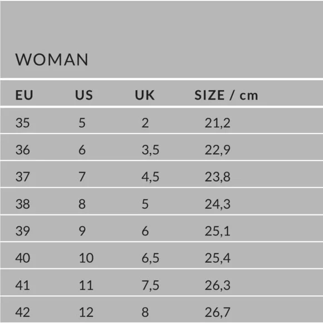Select US size 10 cell

click(x=86, y=258)
